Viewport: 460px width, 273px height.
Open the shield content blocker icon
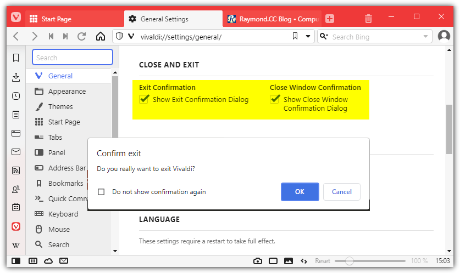coord(119,37)
